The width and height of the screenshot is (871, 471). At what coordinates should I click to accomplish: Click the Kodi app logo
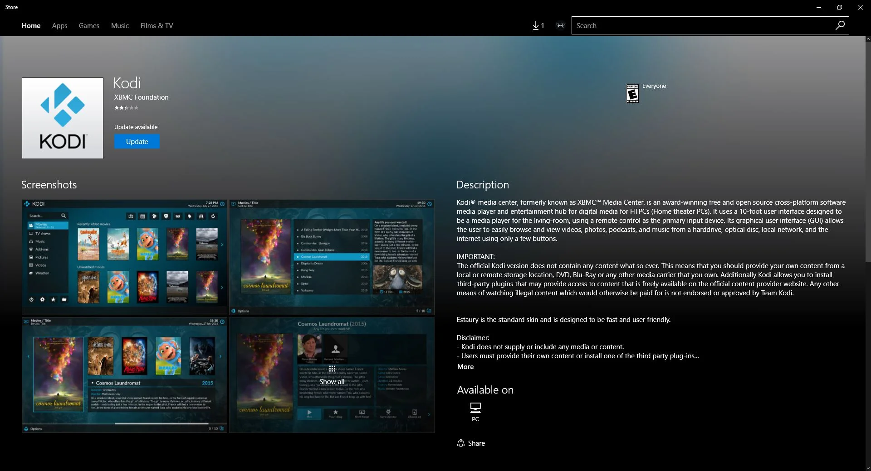click(63, 118)
